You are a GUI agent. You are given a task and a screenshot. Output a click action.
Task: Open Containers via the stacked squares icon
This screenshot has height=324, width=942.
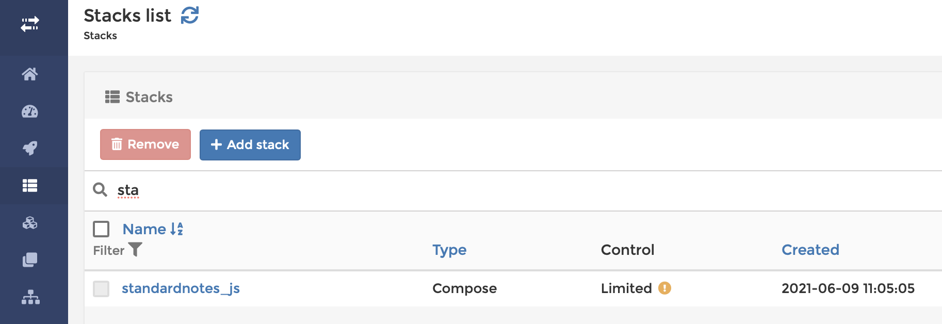[30, 260]
